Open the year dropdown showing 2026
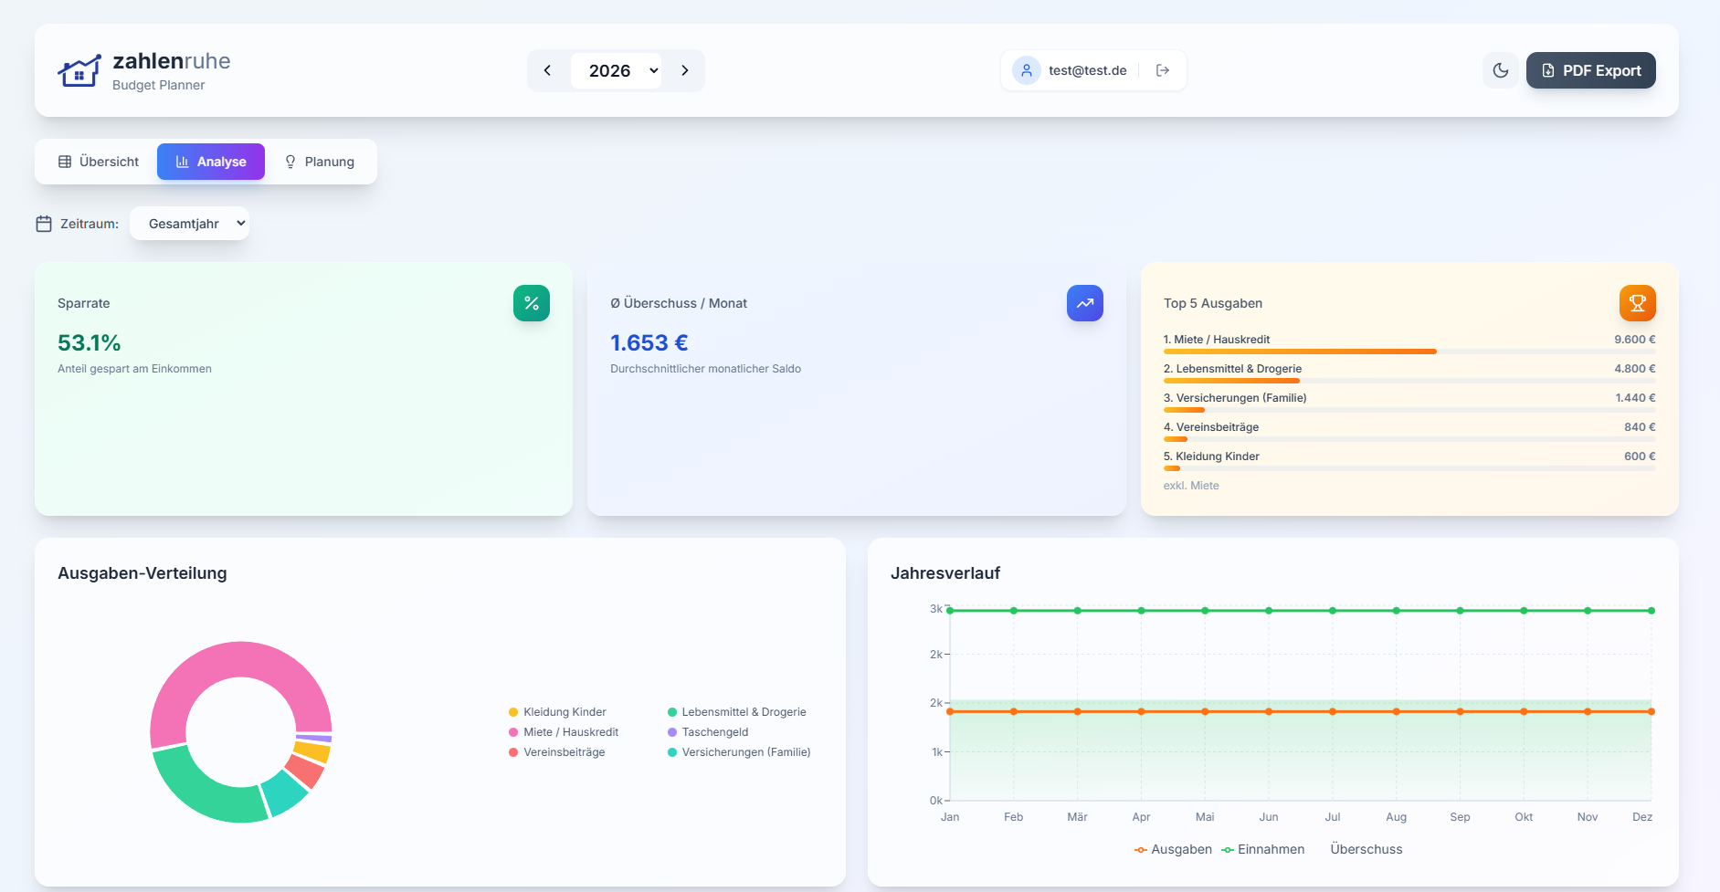The height and width of the screenshot is (892, 1720). pos(617,70)
